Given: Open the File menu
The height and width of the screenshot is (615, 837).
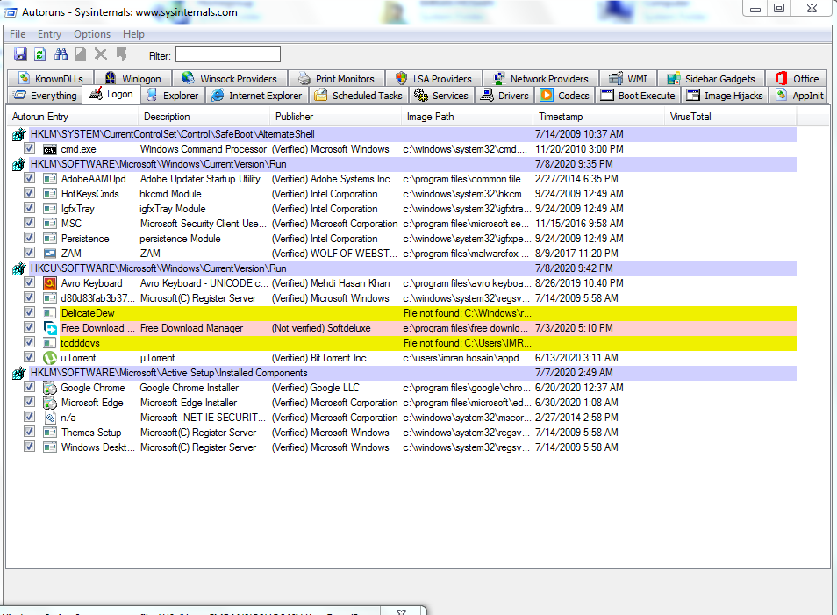Looking at the screenshot, I should coord(18,34).
